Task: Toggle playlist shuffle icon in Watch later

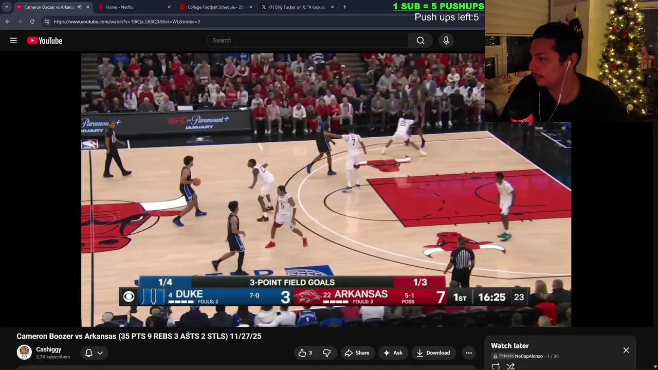Action: point(510,366)
